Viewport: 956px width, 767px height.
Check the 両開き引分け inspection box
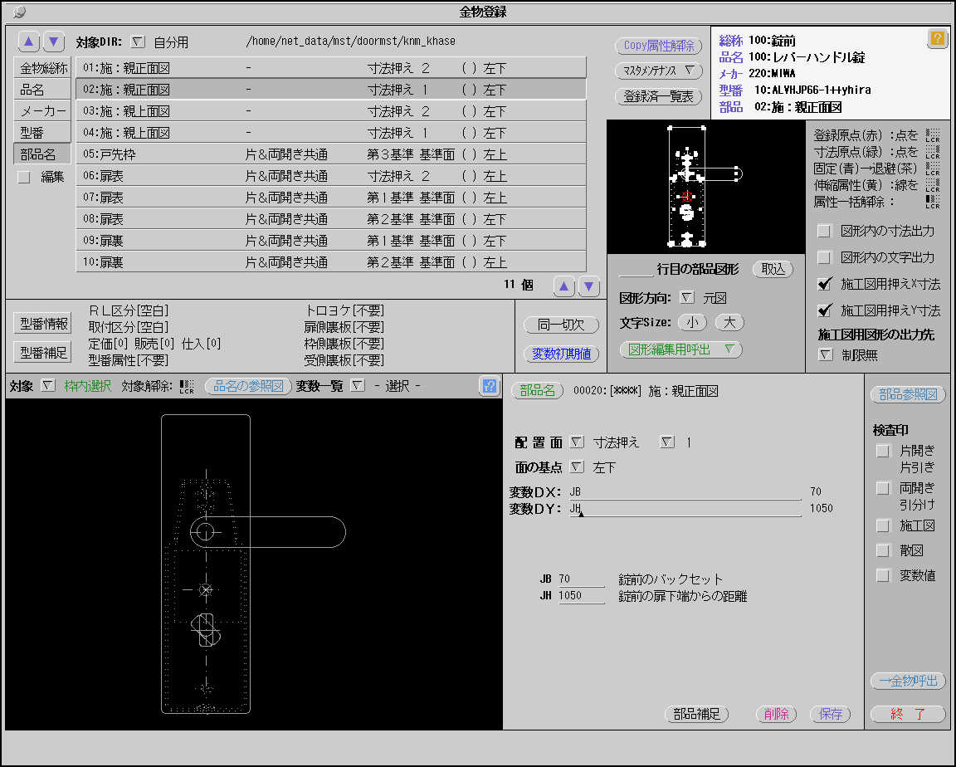click(x=882, y=488)
